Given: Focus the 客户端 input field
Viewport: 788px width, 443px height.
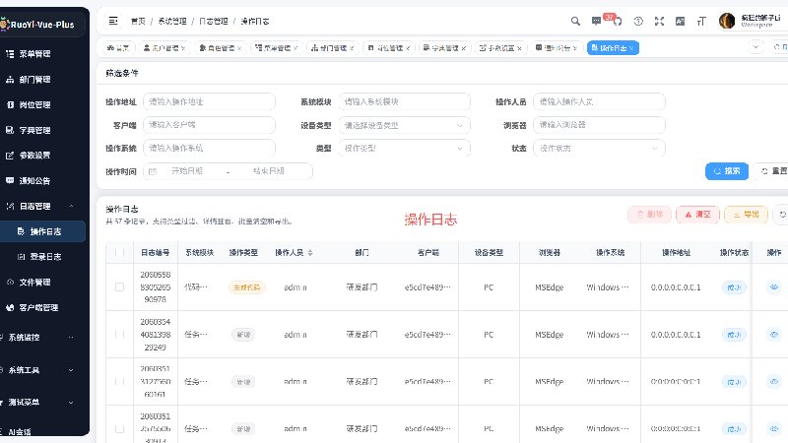Looking at the screenshot, I should [x=209, y=125].
